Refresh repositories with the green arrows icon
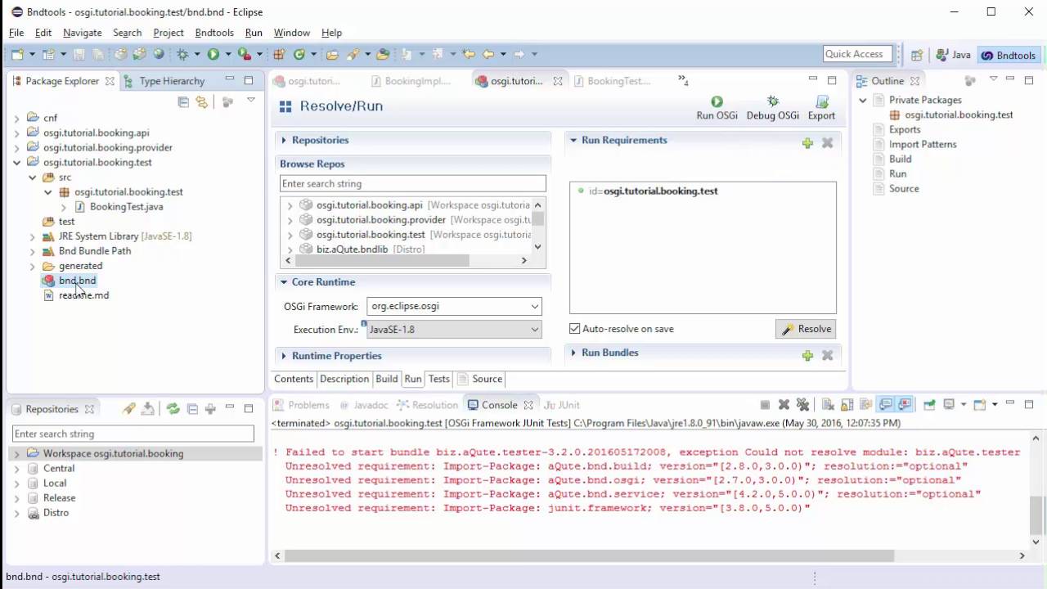1047x589 pixels. click(x=173, y=409)
